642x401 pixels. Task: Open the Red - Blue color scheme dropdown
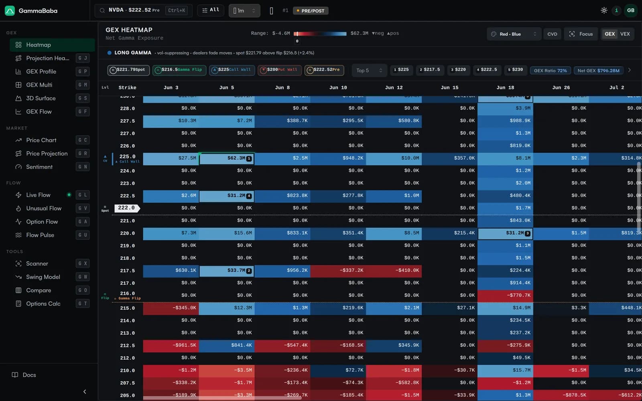[x=514, y=34]
